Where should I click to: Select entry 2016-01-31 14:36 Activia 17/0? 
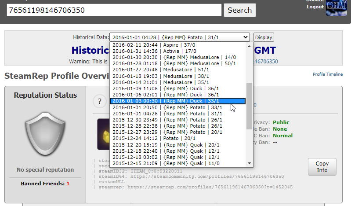click(178, 51)
